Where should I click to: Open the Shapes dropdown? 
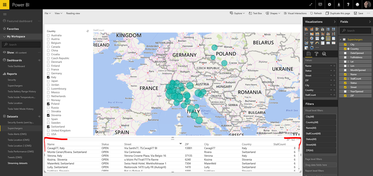pyautogui.click(x=274, y=13)
